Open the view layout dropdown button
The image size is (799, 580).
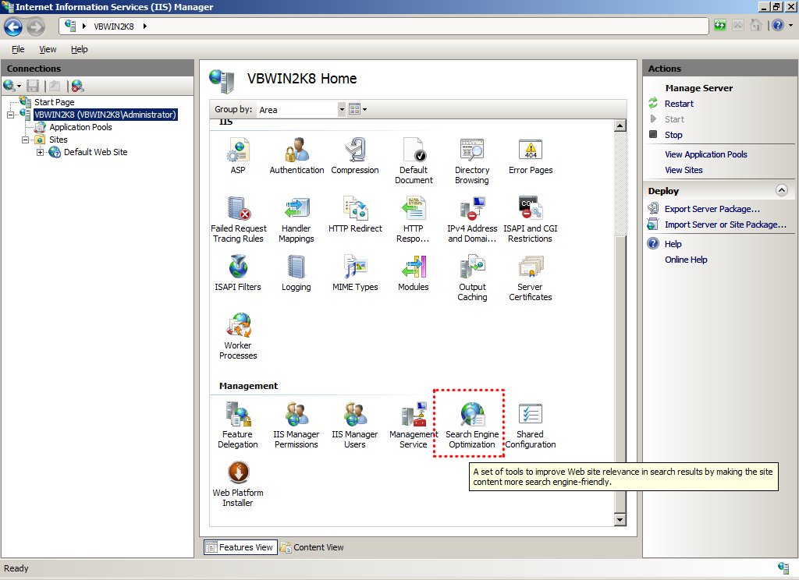point(357,109)
